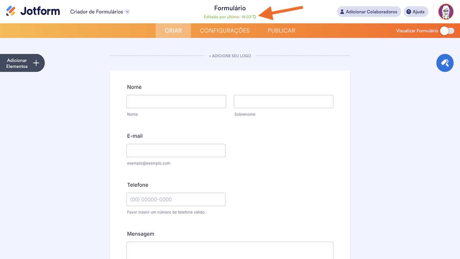This screenshot has height=259, width=460.
Task: Click inside the Mensagem text area
Action: [230, 250]
